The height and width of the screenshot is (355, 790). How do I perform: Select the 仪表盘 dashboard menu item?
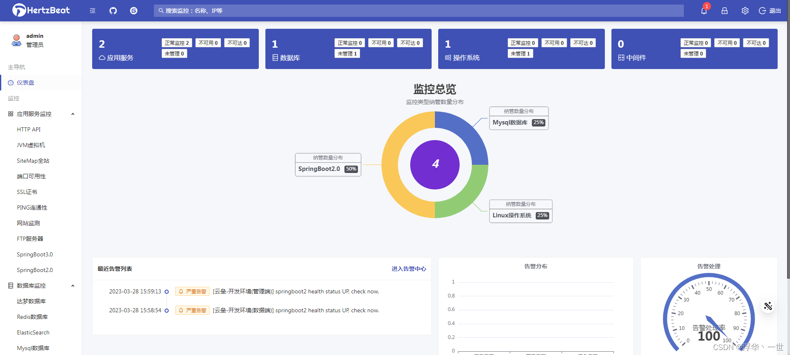(x=41, y=83)
